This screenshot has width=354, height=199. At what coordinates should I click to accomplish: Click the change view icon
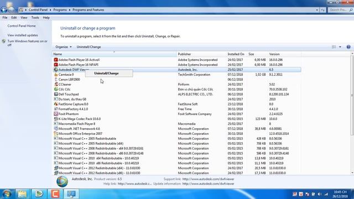[334, 47]
